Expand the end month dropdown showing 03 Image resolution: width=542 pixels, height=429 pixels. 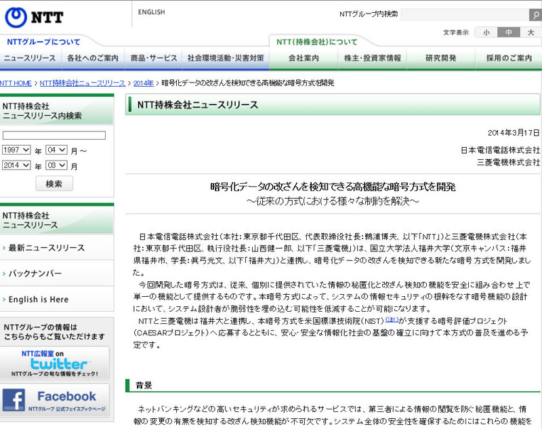pos(56,165)
